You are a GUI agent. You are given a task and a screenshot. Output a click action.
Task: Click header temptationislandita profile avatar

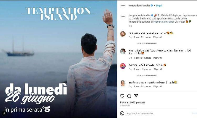pos(123,6)
